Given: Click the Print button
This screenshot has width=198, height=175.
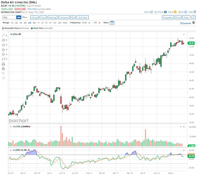Looking at the screenshot, I should (x=178, y=17).
